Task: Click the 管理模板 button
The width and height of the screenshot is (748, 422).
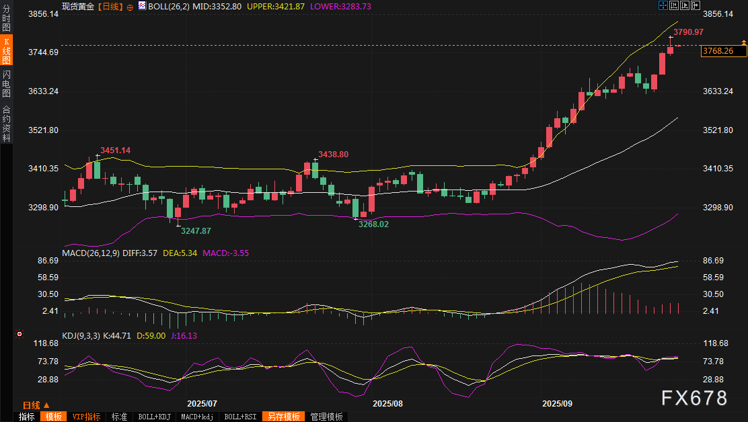Action: [326, 417]
